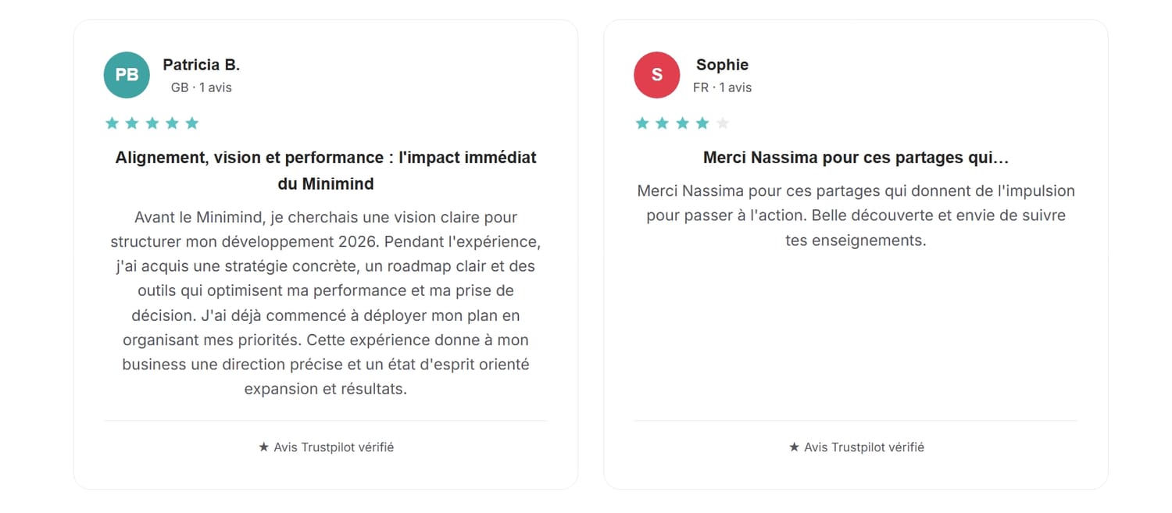The height and width of the screenshot is (513, 1172).
Task: Open truncated title "Merci Nassima pour ces partages qui…"
Action: pos(856,158)
